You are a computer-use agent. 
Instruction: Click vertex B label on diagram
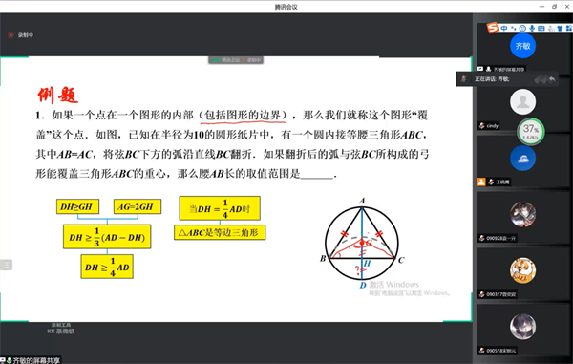[323, 259]
